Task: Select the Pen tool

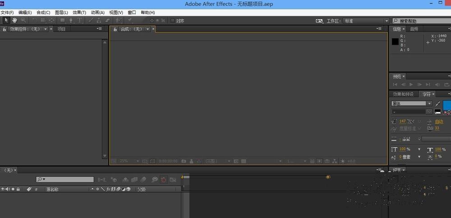Action: (x=71, y=20)
